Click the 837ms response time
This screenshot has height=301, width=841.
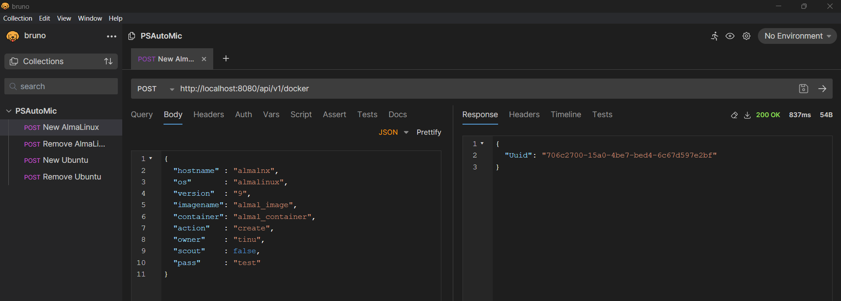click(x=800, y=115)
